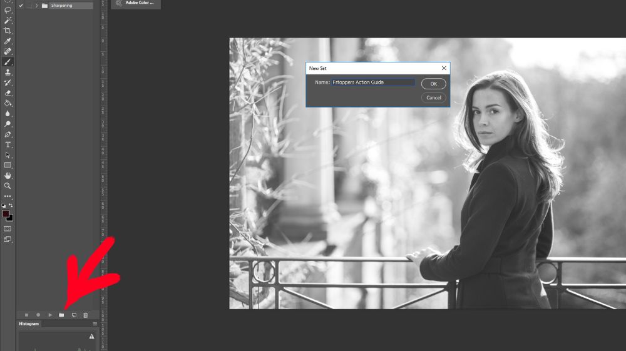Change the screen mode
Image resolution: width=626 pixels, height=351 pixels.
[8, 239]
